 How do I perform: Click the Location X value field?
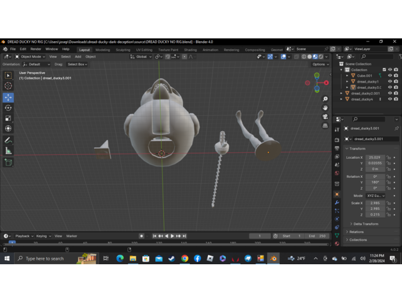(x=375, y=157)
